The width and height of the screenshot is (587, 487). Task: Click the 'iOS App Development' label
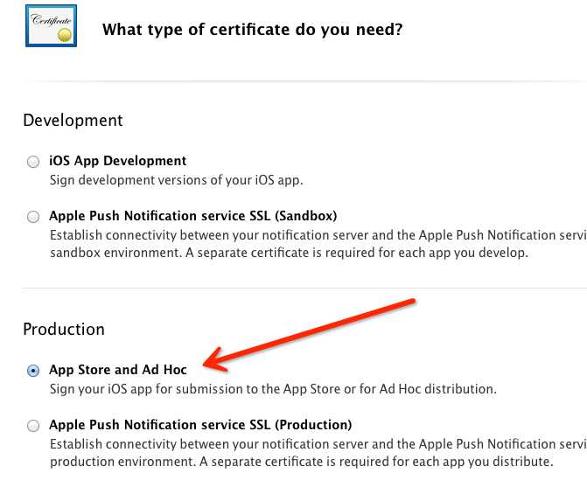click(x=117, y=161)
